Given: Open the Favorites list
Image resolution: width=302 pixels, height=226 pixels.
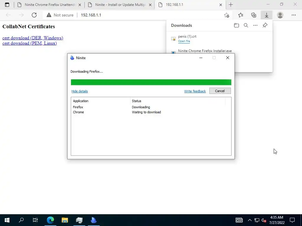Looking at the screenshot, I should pyautogui.click(x=241, y=15).
